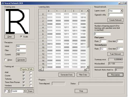The image size is (128, 98).
Task: Open the letter R dropdown
Action: click(8, 91)
